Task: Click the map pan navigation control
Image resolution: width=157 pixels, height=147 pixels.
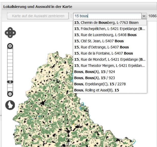Action: pos(10,33)
